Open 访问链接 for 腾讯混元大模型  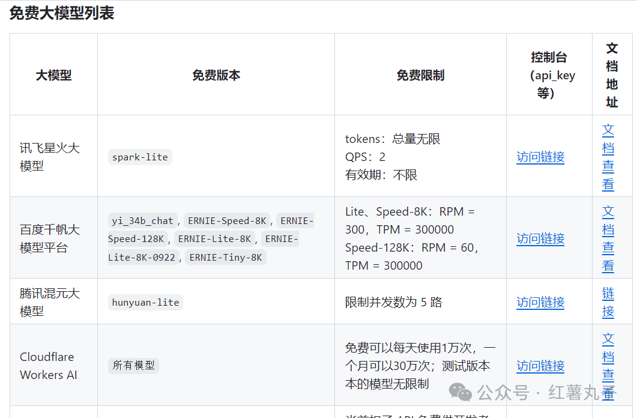click(x=540, y=302)
